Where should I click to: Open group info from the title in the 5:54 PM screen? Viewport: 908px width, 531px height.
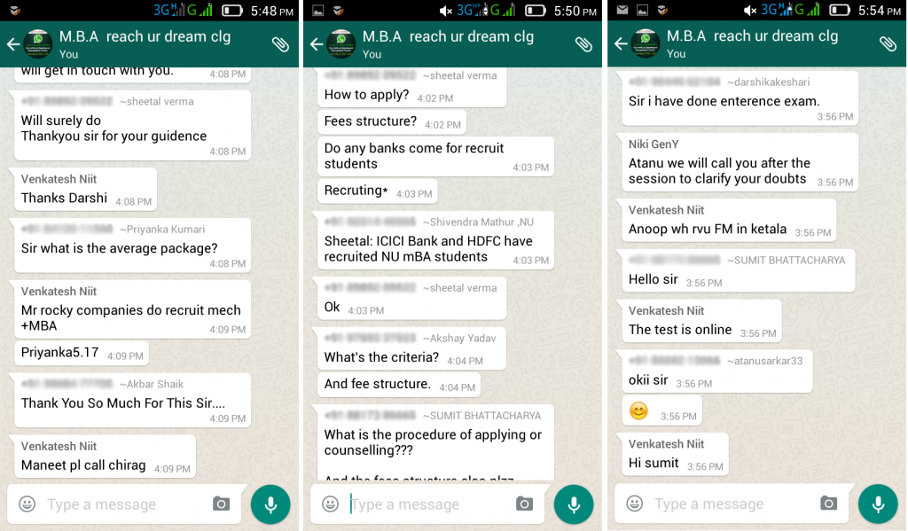click(x=752, y=35)
